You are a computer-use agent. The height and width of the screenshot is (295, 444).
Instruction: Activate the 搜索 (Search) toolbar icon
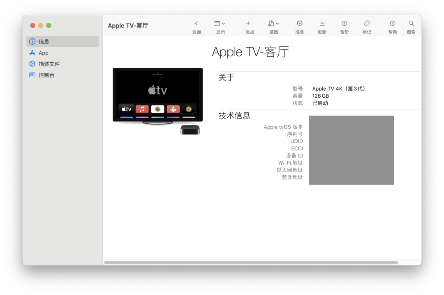411,26
